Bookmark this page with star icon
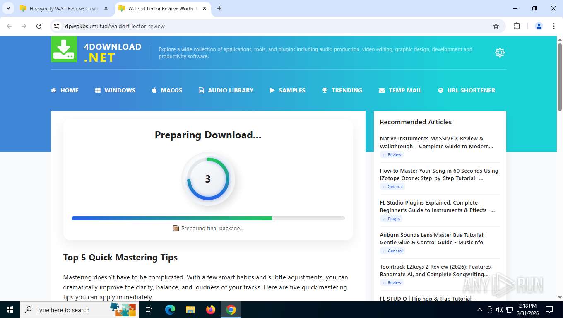 tap(496, 26)
